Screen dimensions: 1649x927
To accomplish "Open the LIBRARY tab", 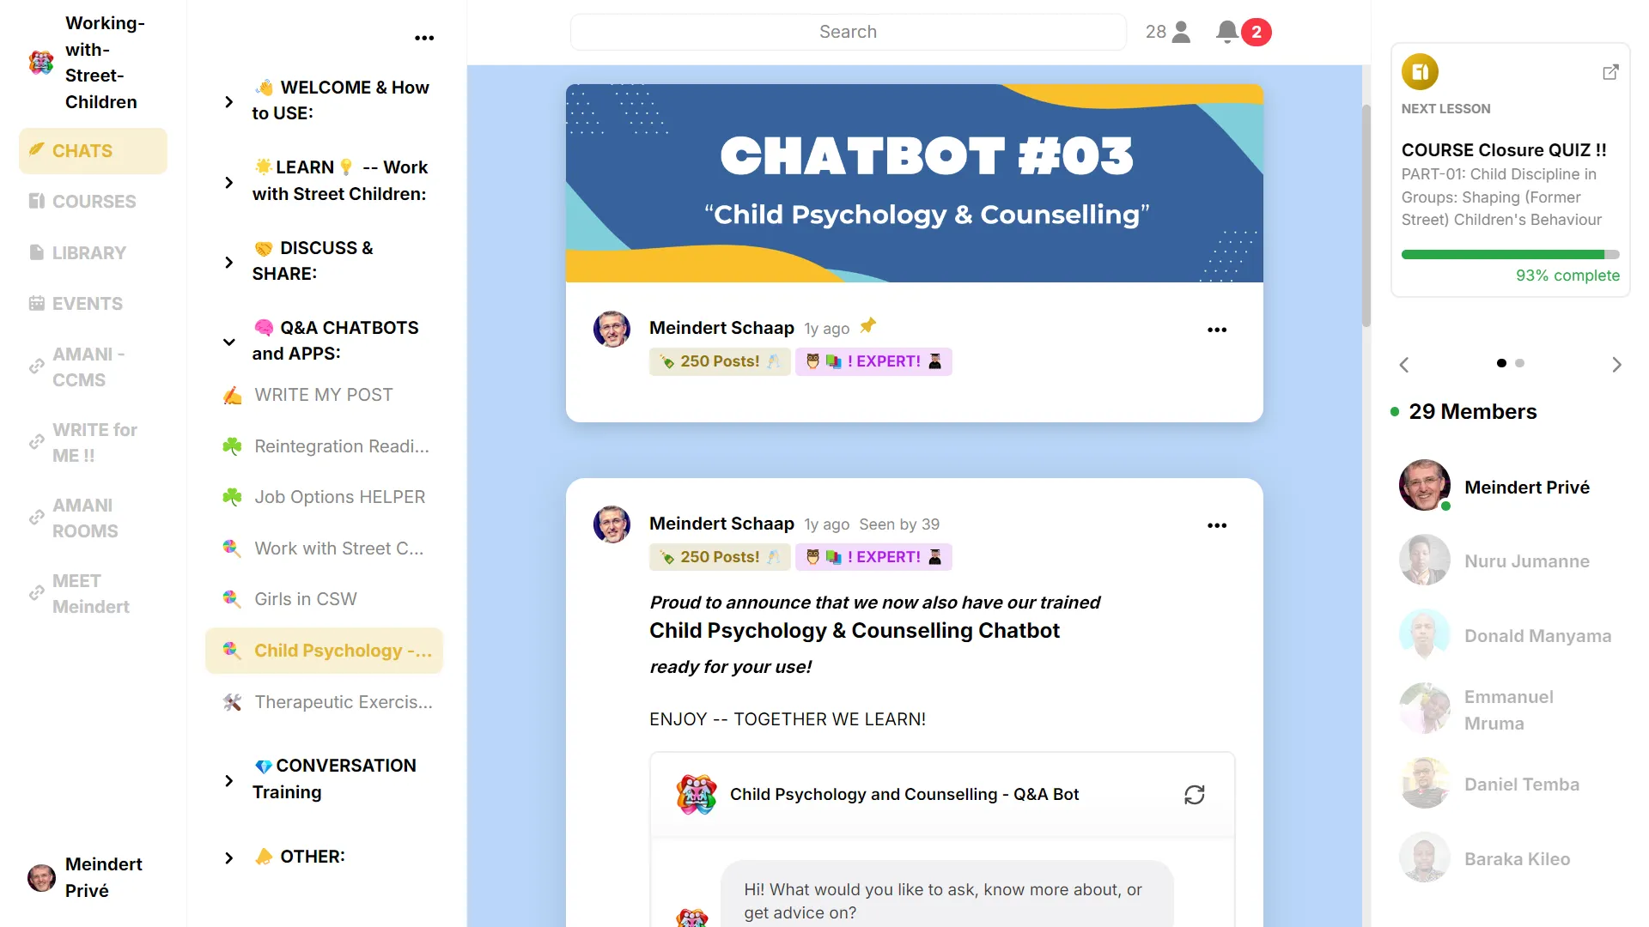I will 88,253.
